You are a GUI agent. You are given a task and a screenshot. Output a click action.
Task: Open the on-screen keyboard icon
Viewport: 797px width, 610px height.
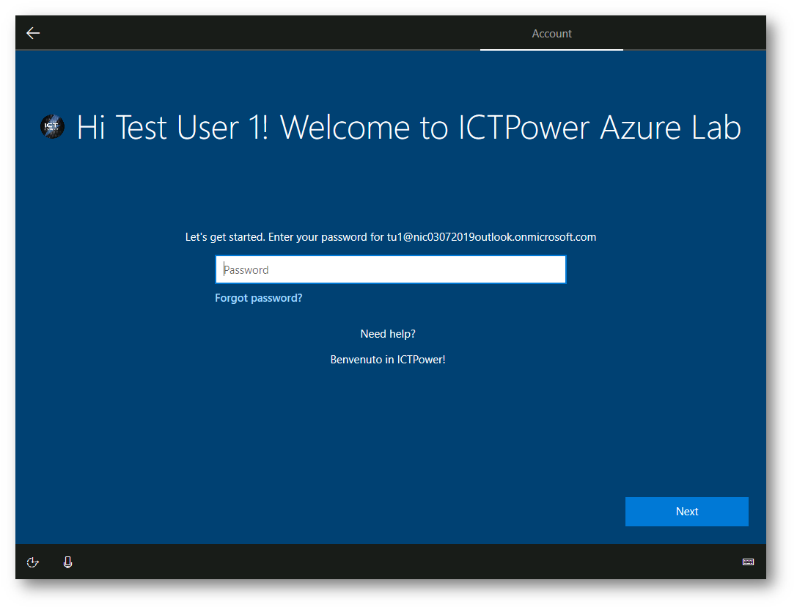tap(748, 562)
